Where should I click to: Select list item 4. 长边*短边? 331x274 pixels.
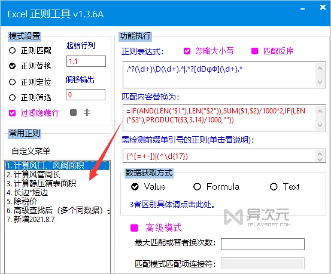click(x=57, y=192)
